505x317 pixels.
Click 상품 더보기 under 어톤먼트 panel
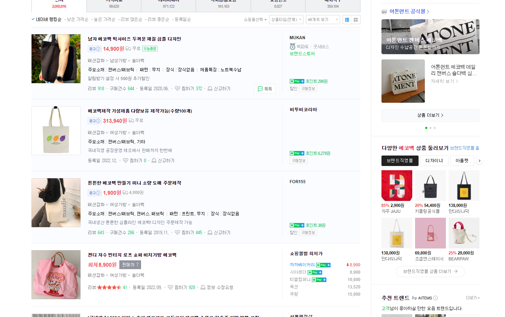[430, 115]
